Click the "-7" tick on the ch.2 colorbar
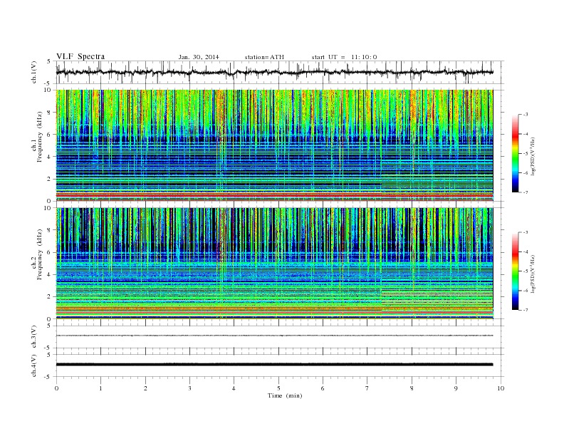564x436 pixels. pyautogui.click(x=526, y=310)
